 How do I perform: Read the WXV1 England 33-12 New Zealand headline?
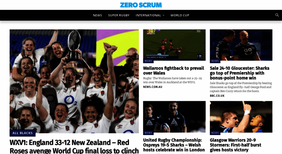coord(74,146)
